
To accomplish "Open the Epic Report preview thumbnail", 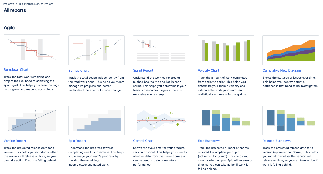I will (x=96, y=120).
